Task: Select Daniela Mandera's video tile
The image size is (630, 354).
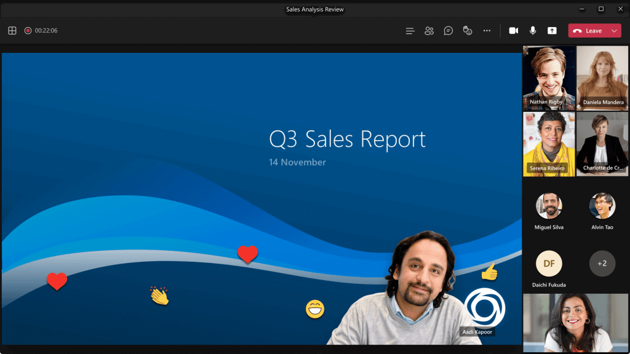Action: (x=602, y=77)
